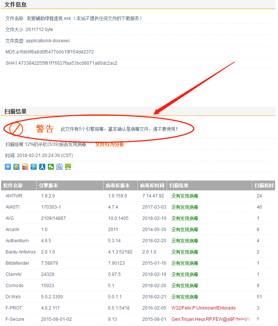Select the SHA1 hash value line

[x=62, y=63]
